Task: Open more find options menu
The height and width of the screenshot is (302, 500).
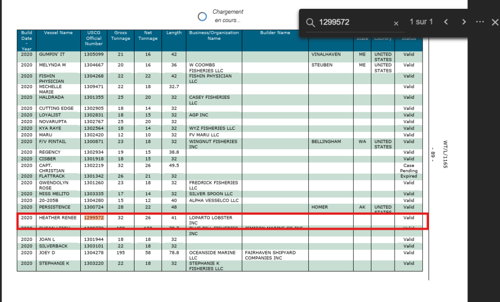Action: tap(480, 22)
